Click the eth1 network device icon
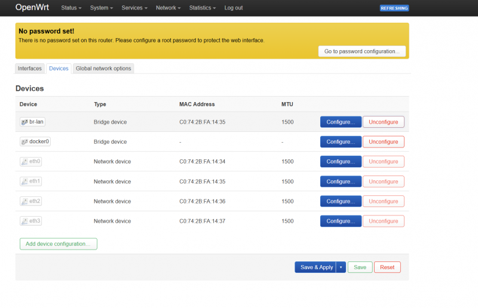 [x=24, y=181]
